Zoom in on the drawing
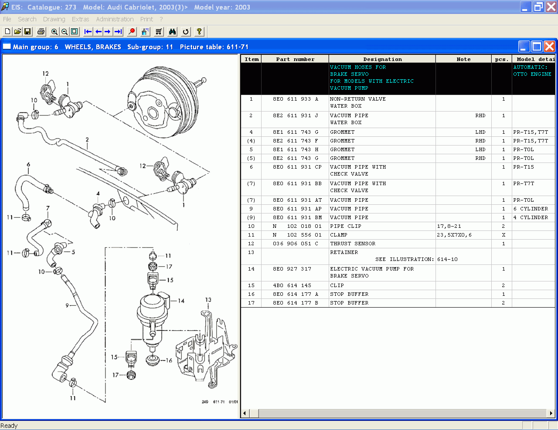The width and height of the screenshot is (558, 430). [54, 31]
